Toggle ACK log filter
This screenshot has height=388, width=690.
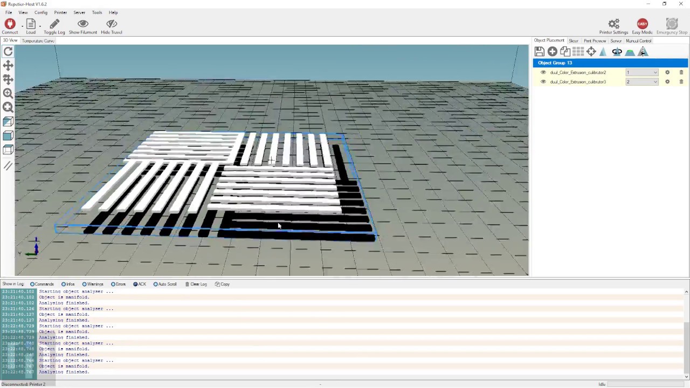pos(140,284)
